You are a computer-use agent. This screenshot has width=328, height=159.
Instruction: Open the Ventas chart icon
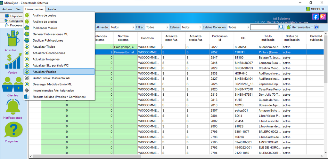13,61
